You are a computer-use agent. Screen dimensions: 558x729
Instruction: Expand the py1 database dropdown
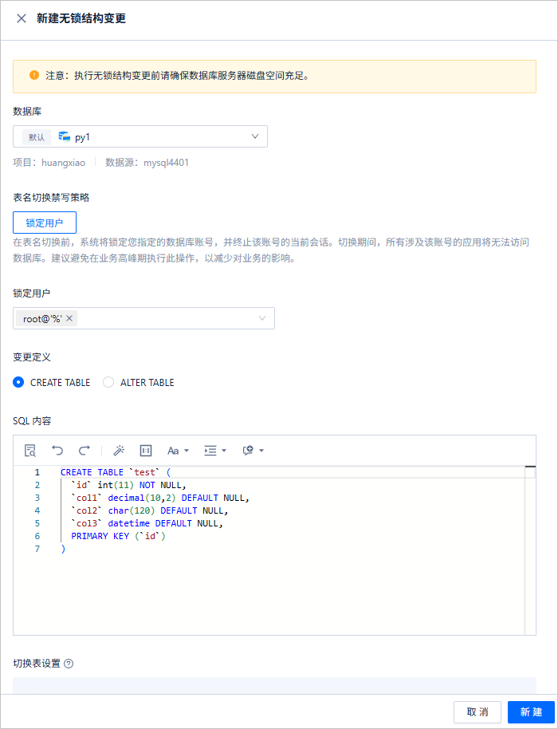coord(254,136)
